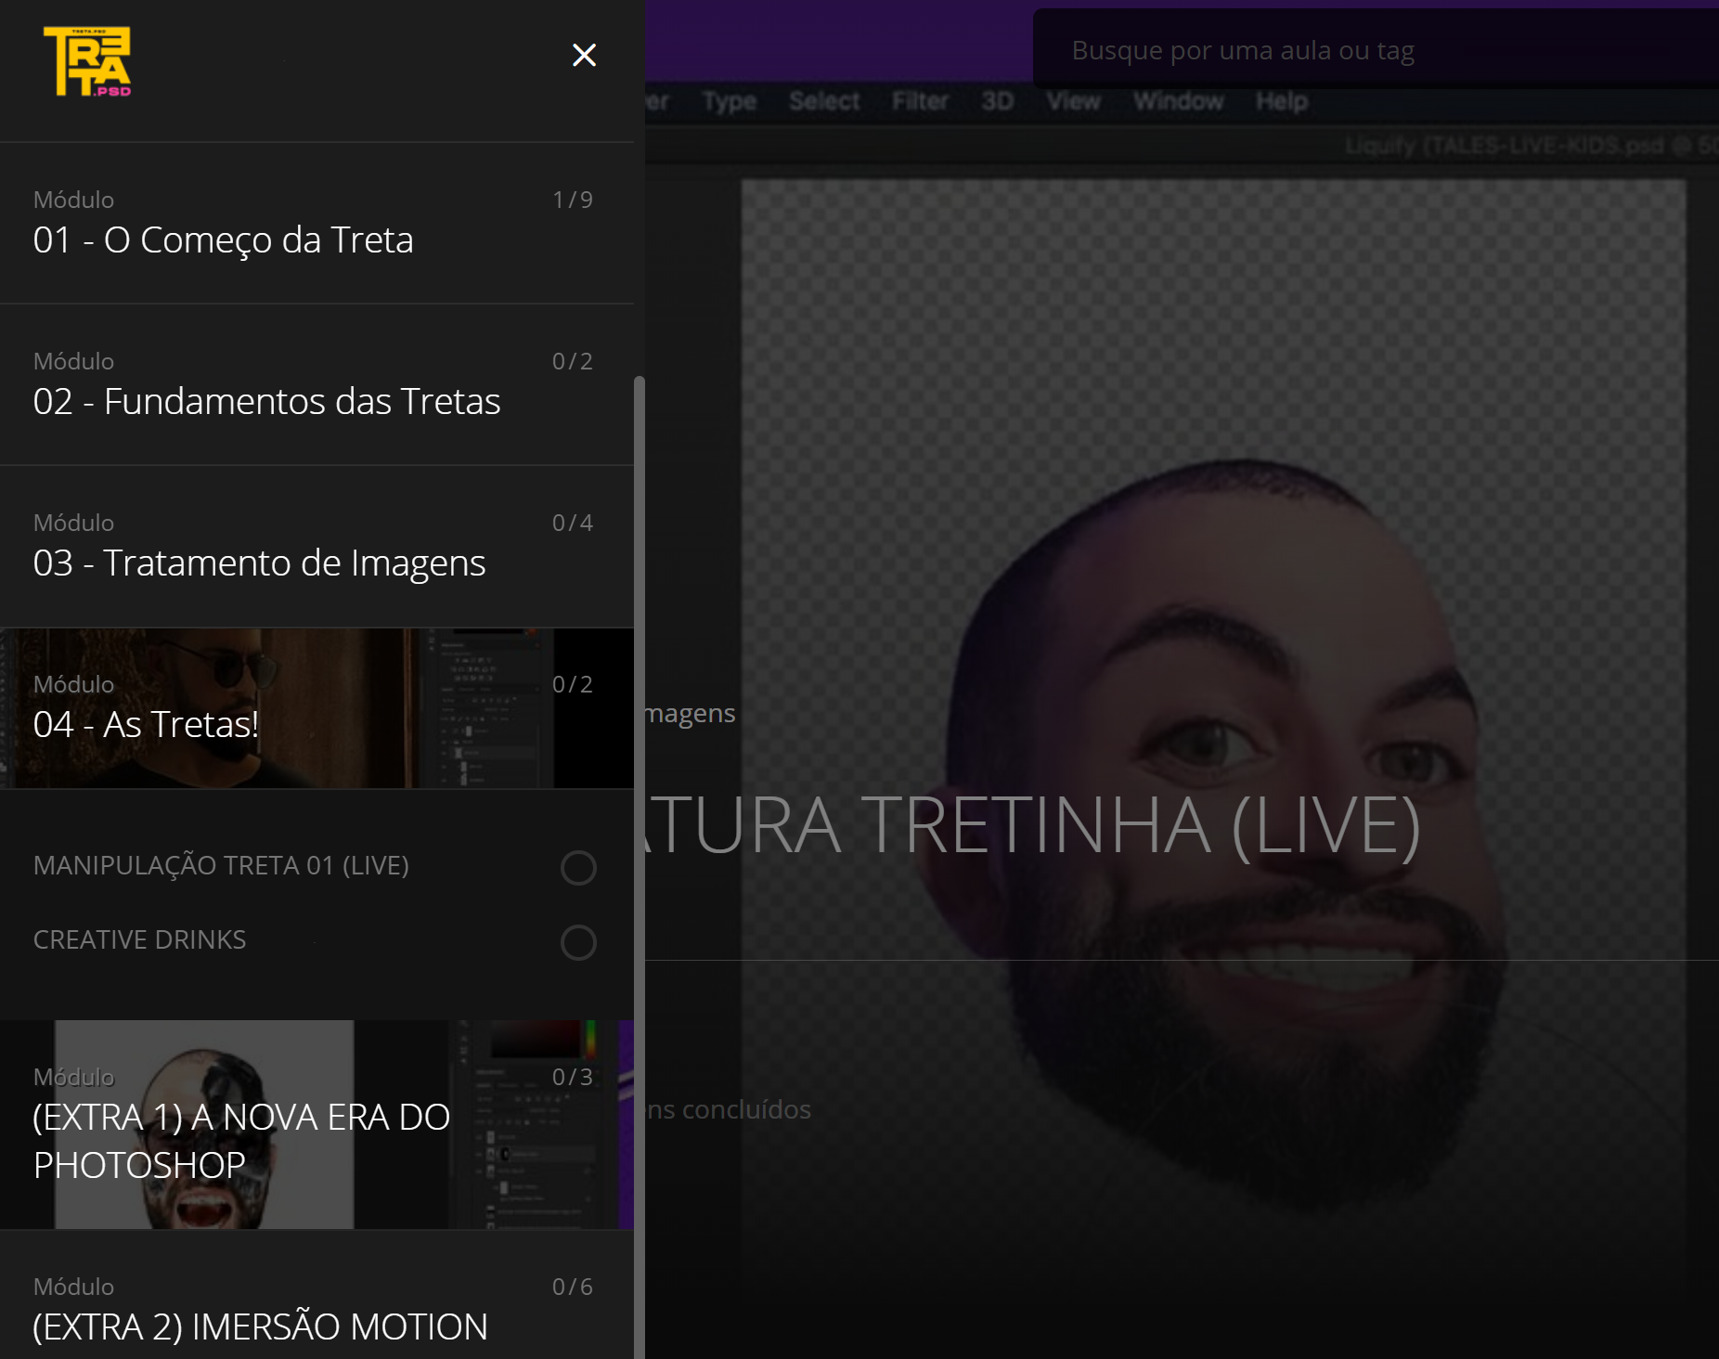
Task: Expand (EXTRA 1) A NOVA ERA DO PHOTOSHOP module
Action: tap(241, 1140)
